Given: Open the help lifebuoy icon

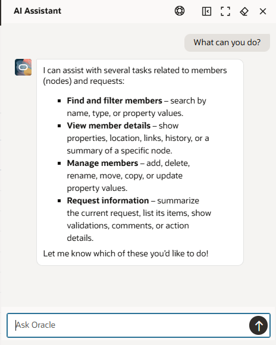Looking at the screenshot, I should (x=180, y=11).
